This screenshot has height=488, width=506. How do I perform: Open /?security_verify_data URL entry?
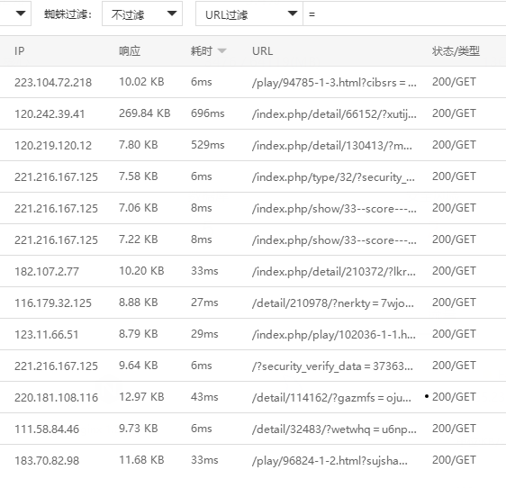(332, 366)
